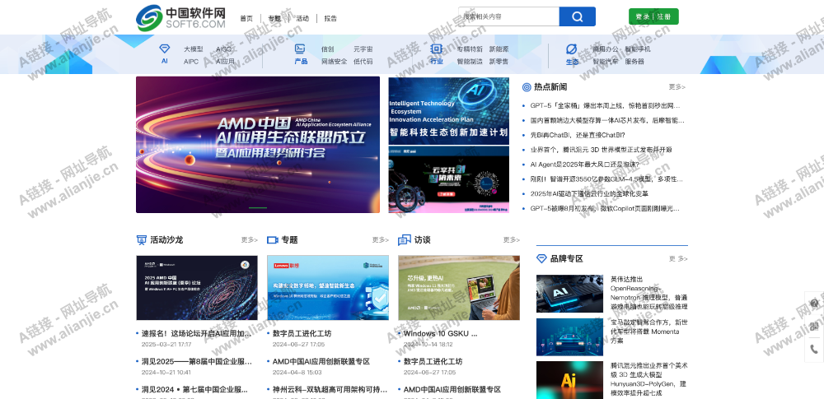
Task: Open news GPT-5被曝8月初发布
Action: tap(605, 208)
